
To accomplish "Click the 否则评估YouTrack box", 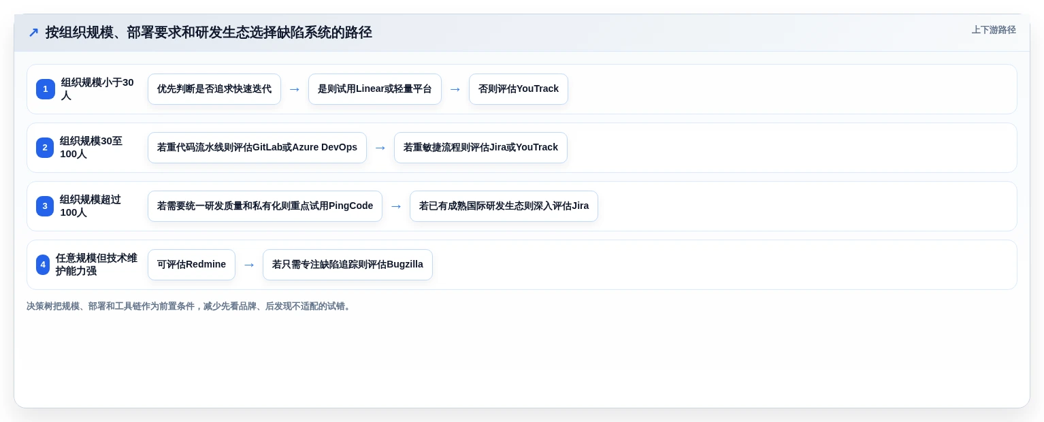I will pos(519,89).
